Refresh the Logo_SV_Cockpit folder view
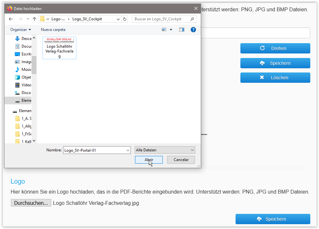This screenshot has width=319, height=229. (125, 19)
